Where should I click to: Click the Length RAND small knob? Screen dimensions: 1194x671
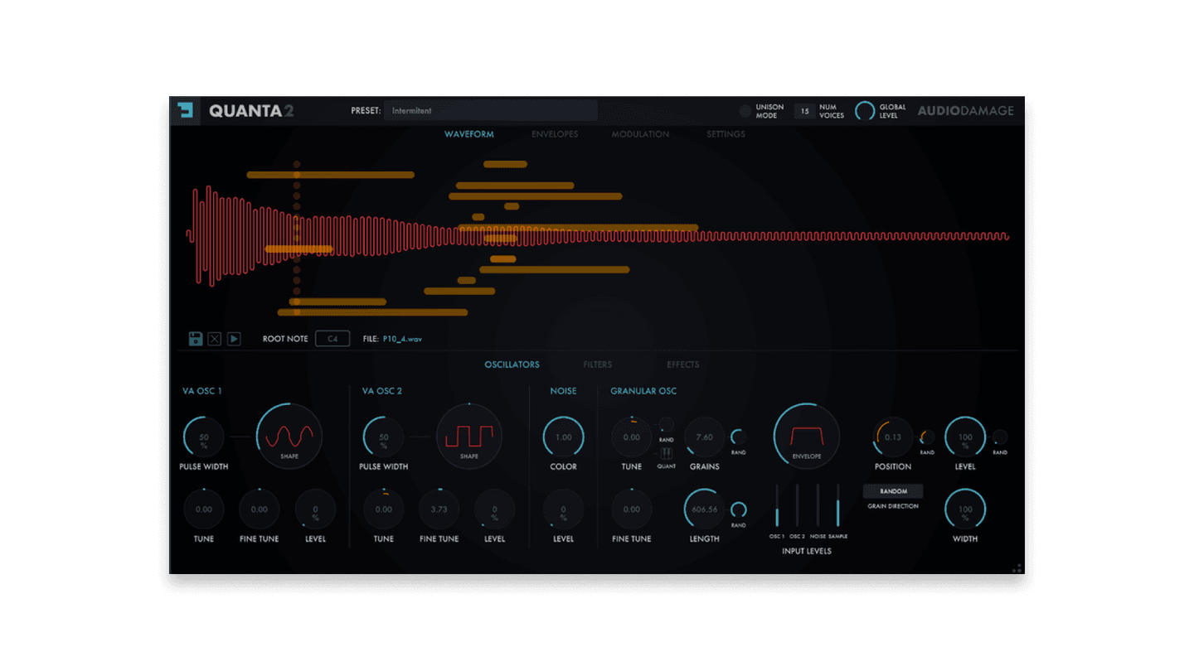[x=738, y=509]
